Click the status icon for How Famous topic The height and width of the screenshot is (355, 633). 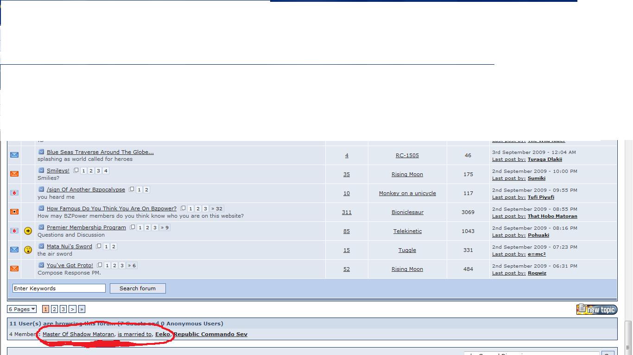[x=14, y=212]
